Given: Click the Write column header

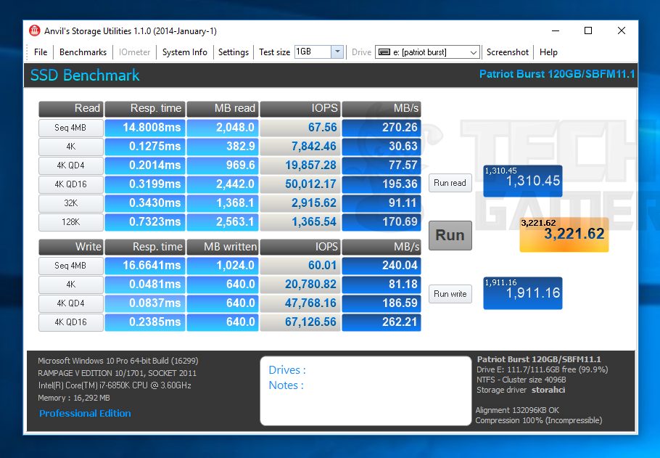Looking at the screenshot, I should click(71, 247).
